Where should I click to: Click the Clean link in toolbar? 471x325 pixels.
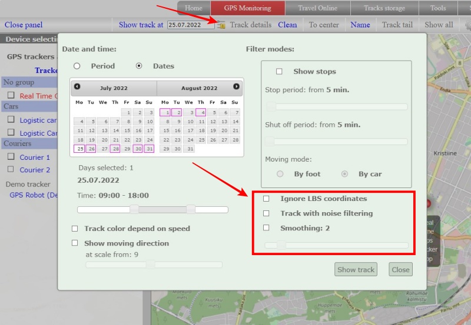[287, 25]
